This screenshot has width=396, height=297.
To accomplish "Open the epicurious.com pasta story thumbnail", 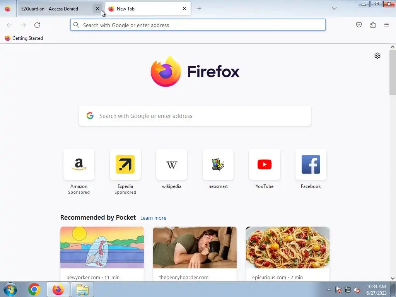I will pos(288,247).
